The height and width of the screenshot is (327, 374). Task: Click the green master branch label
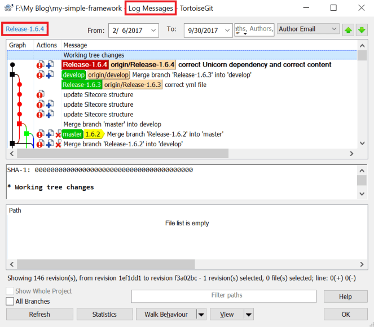72,134
